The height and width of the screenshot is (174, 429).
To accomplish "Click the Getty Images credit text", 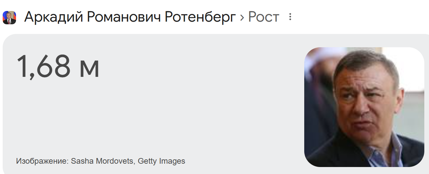I will click(161, 161).
